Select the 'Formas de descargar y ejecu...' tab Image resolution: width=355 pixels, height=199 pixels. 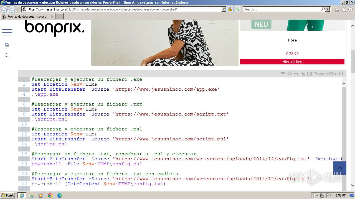[x=28, y=17]
